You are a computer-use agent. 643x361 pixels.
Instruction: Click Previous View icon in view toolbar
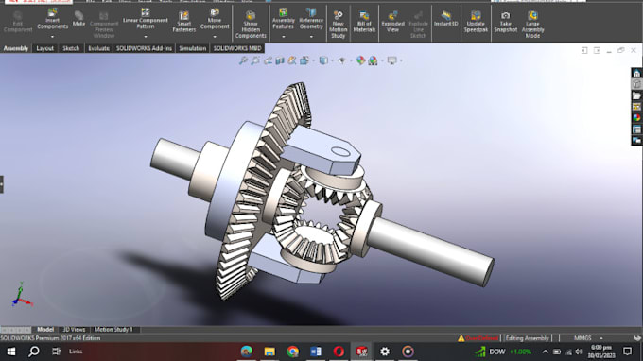pos(268,60)
